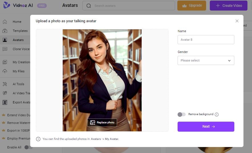Screen dimensions: 252x153
Task: Click the Gender dropdown chevron arrow
Action: pos(229,60)
